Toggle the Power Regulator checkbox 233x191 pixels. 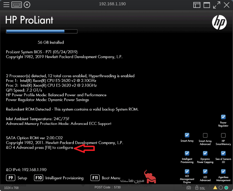(x=223, y=117)
